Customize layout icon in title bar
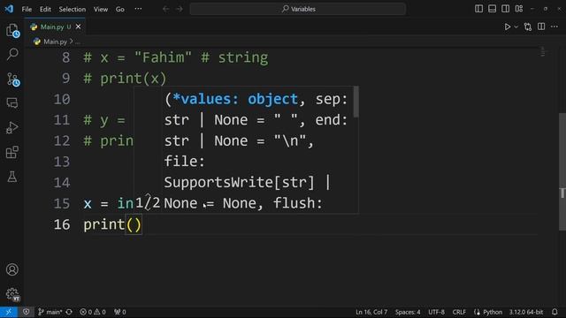 [x=519, y=9]
